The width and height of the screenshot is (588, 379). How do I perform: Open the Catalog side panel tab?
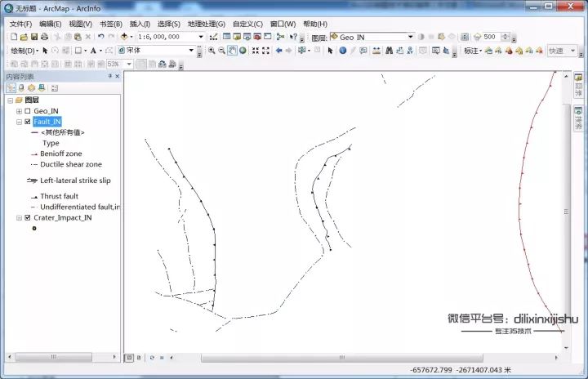click(x=579, y=85)
